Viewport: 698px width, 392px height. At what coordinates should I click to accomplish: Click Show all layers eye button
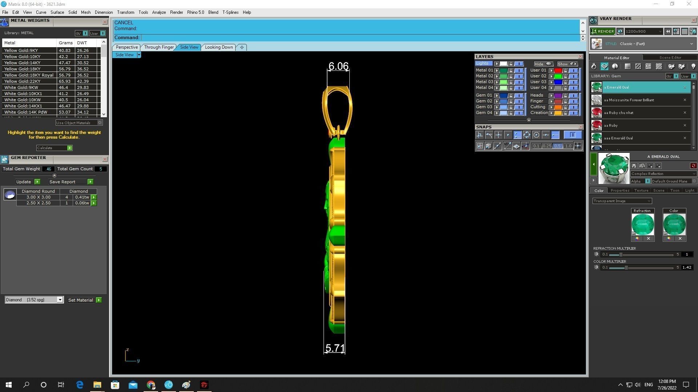click(x=567, y=64)
